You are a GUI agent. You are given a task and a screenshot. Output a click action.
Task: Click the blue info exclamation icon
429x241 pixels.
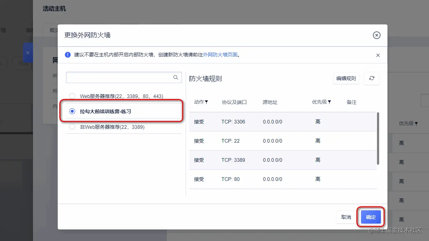(68, 55)
